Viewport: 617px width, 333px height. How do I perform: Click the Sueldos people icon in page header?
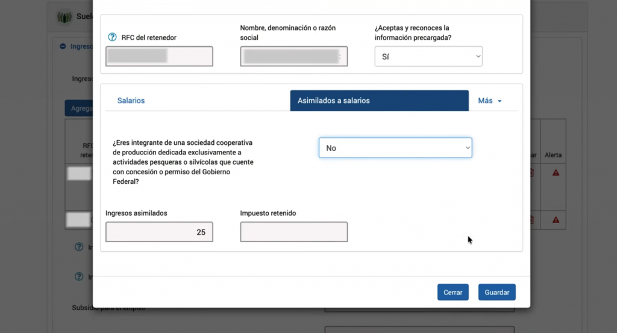(x=64, y=17)
